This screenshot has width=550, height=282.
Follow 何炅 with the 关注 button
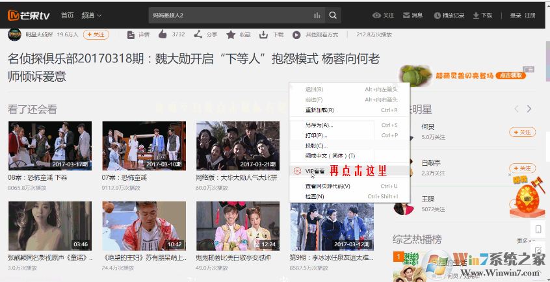[522, 132]
